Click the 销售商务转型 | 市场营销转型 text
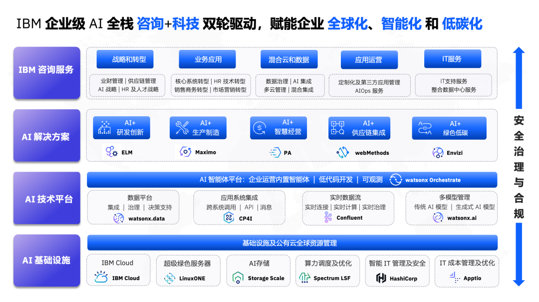This screenshot has height=302, width=539. 211,90
